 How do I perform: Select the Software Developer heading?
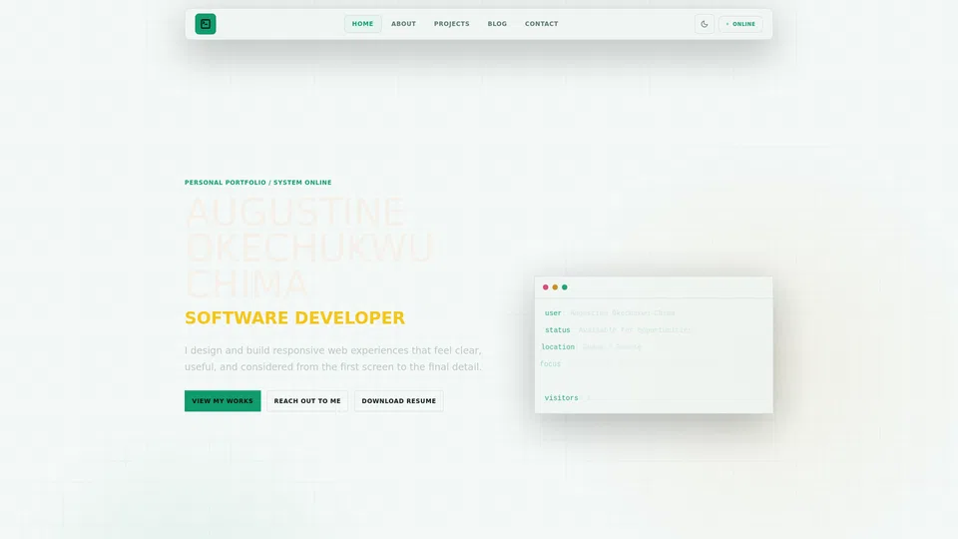pyautogui.click(x=294, y=317)
